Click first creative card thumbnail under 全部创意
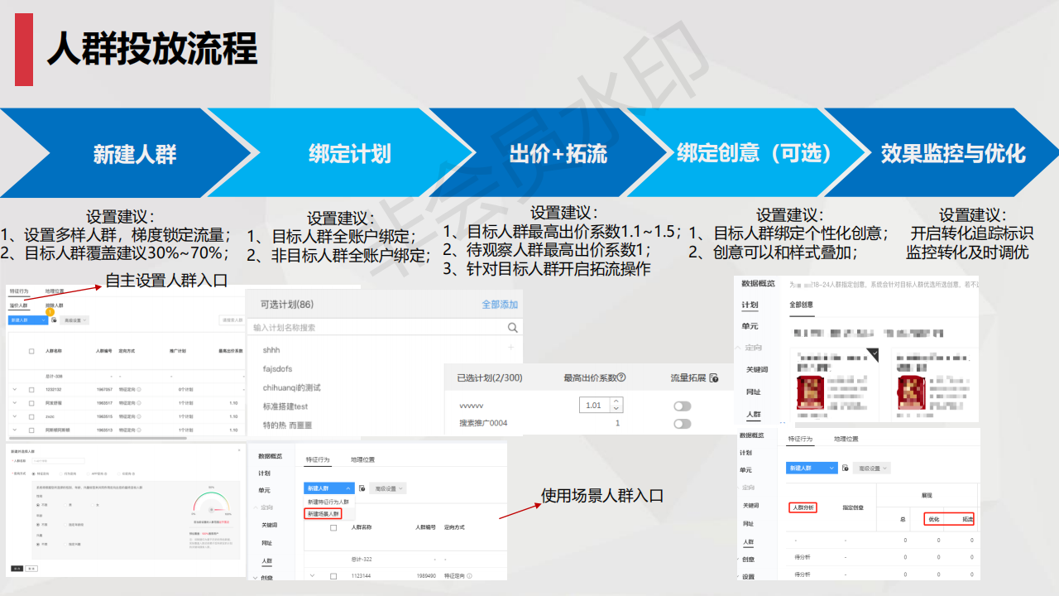Viewport: 1059px width, 596px height. pyautogui.click(x=809, y=392)
